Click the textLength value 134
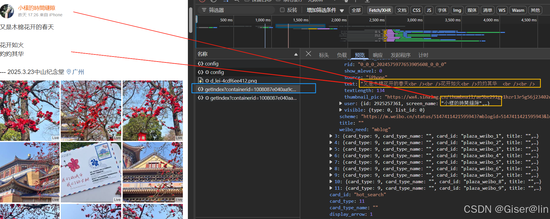 tap(380, 90)
